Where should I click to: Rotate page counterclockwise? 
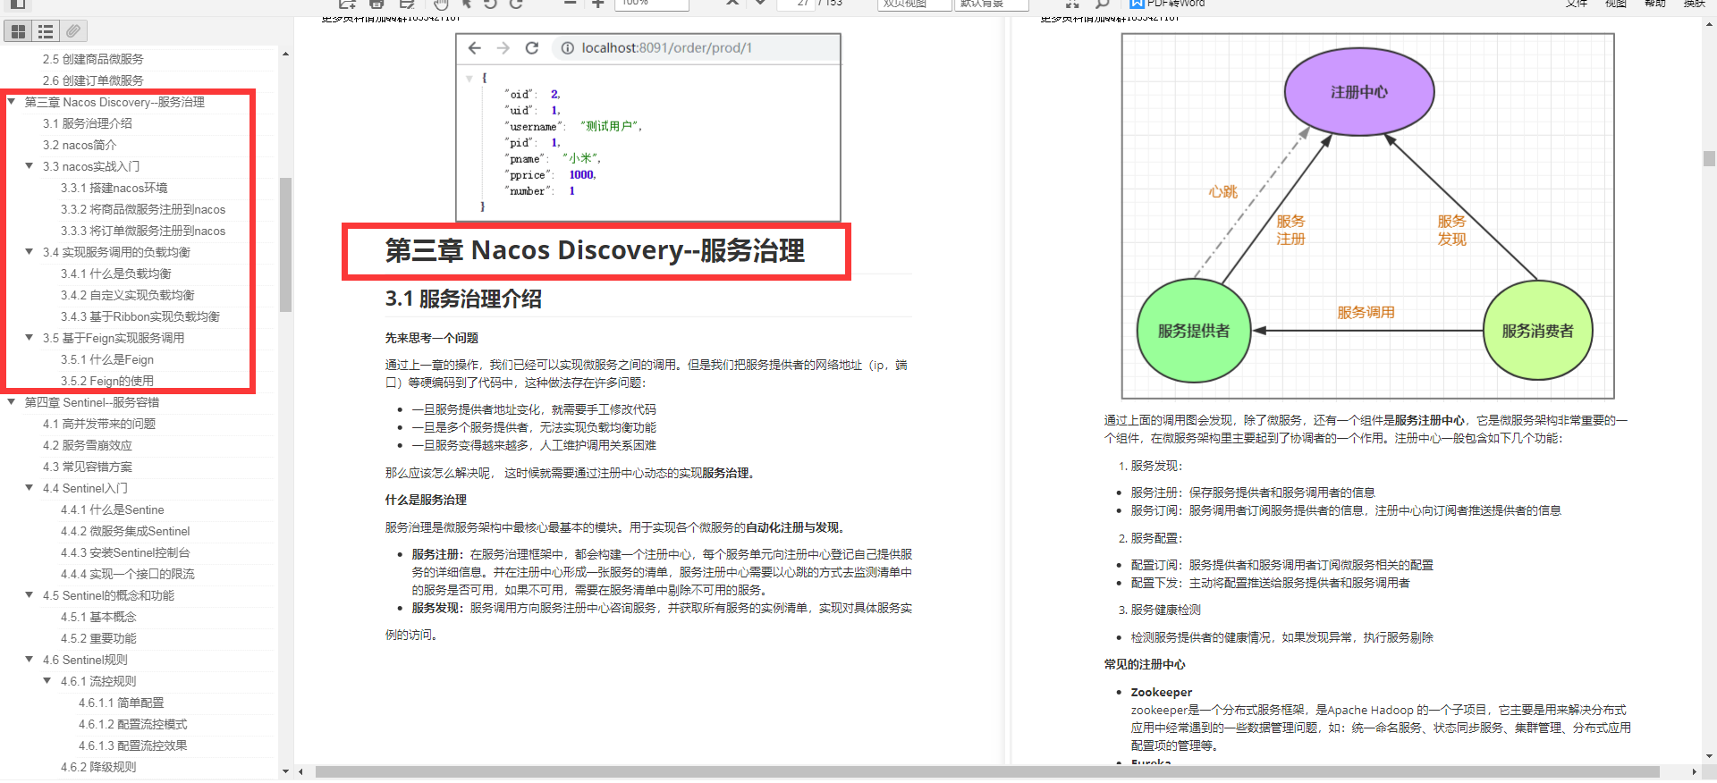[490, 4]
